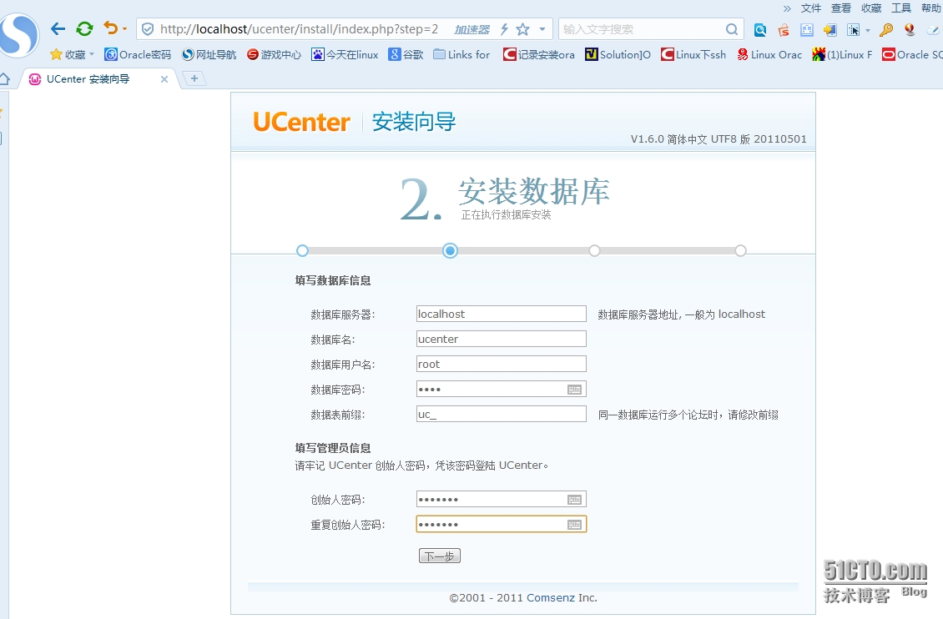Refresh the installation page
Image resolution: width=943 pixels, height=619 pixels.
click(83, 28)
